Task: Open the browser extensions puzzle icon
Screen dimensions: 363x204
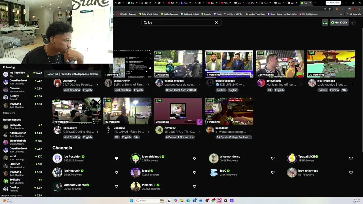Action: coord(342,9)
